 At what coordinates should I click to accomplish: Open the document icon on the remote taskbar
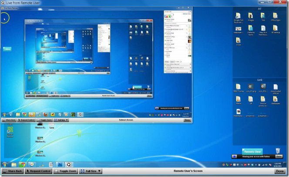click(x=51, y=164)
